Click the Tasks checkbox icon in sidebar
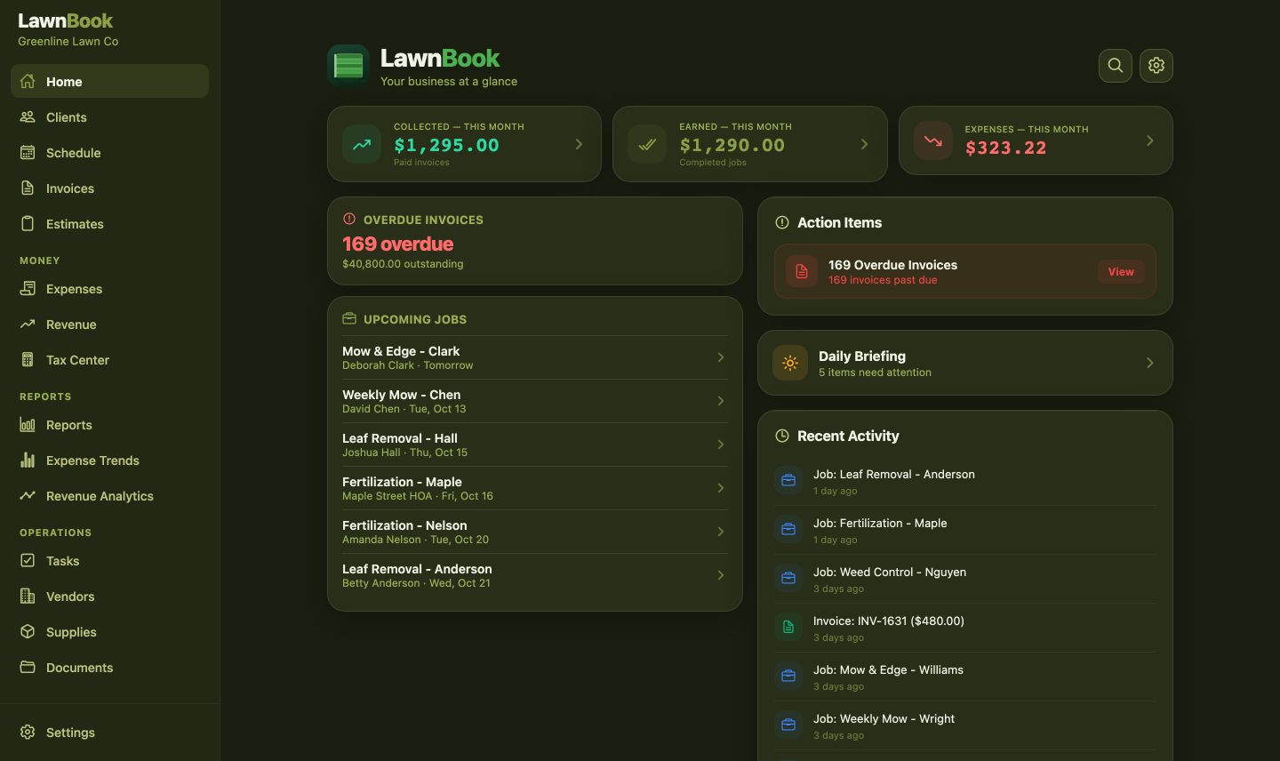The width and height of the screenshot is (1280, 761). click(x=28, y=560)
